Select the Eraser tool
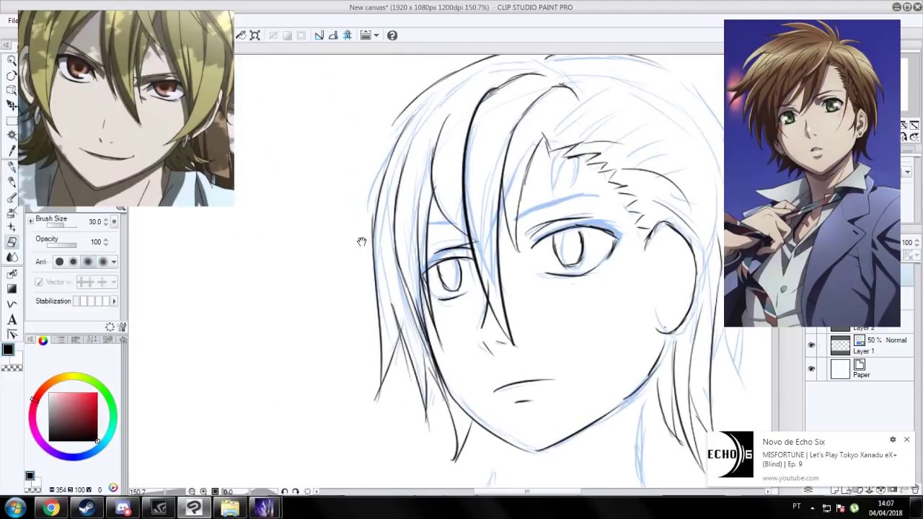 pyautogui.click(x=12, y=242)
